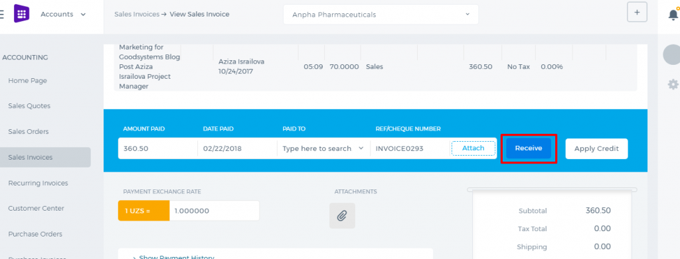
Task: Open the notifications bell
Action: point(673,15)
